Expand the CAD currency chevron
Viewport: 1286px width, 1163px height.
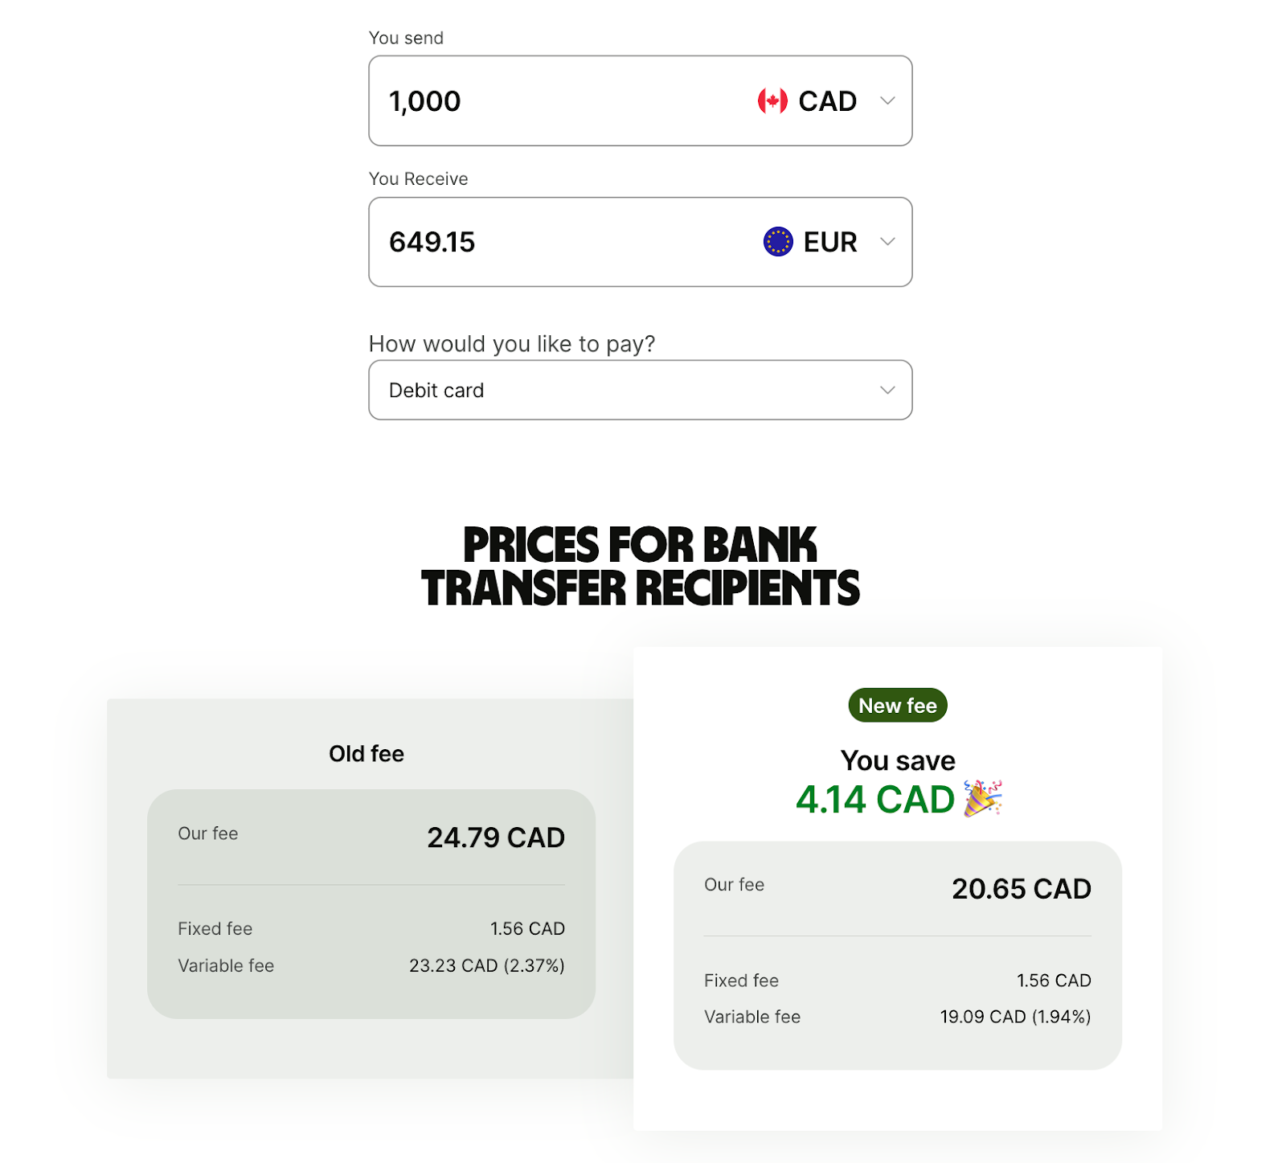[887, 101]
